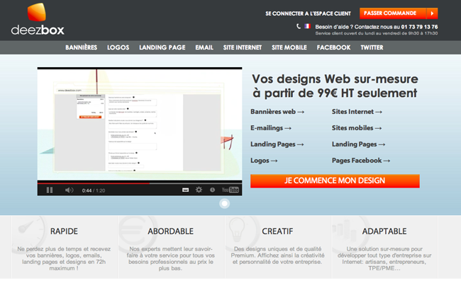461x283 pixels.
Task: Click Se connecter à l'espace client
Action: 308,13
